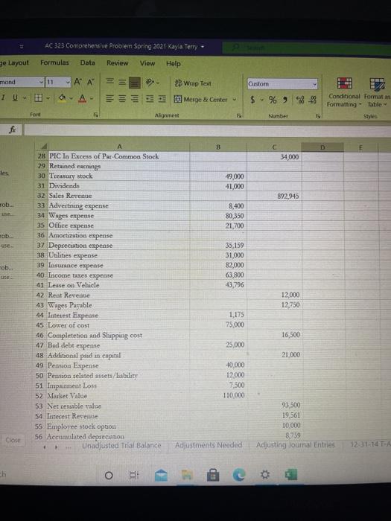Viewport: 391px width, 521px height.
Task: Middle-align the cell contents
Action: click(122, 82)
